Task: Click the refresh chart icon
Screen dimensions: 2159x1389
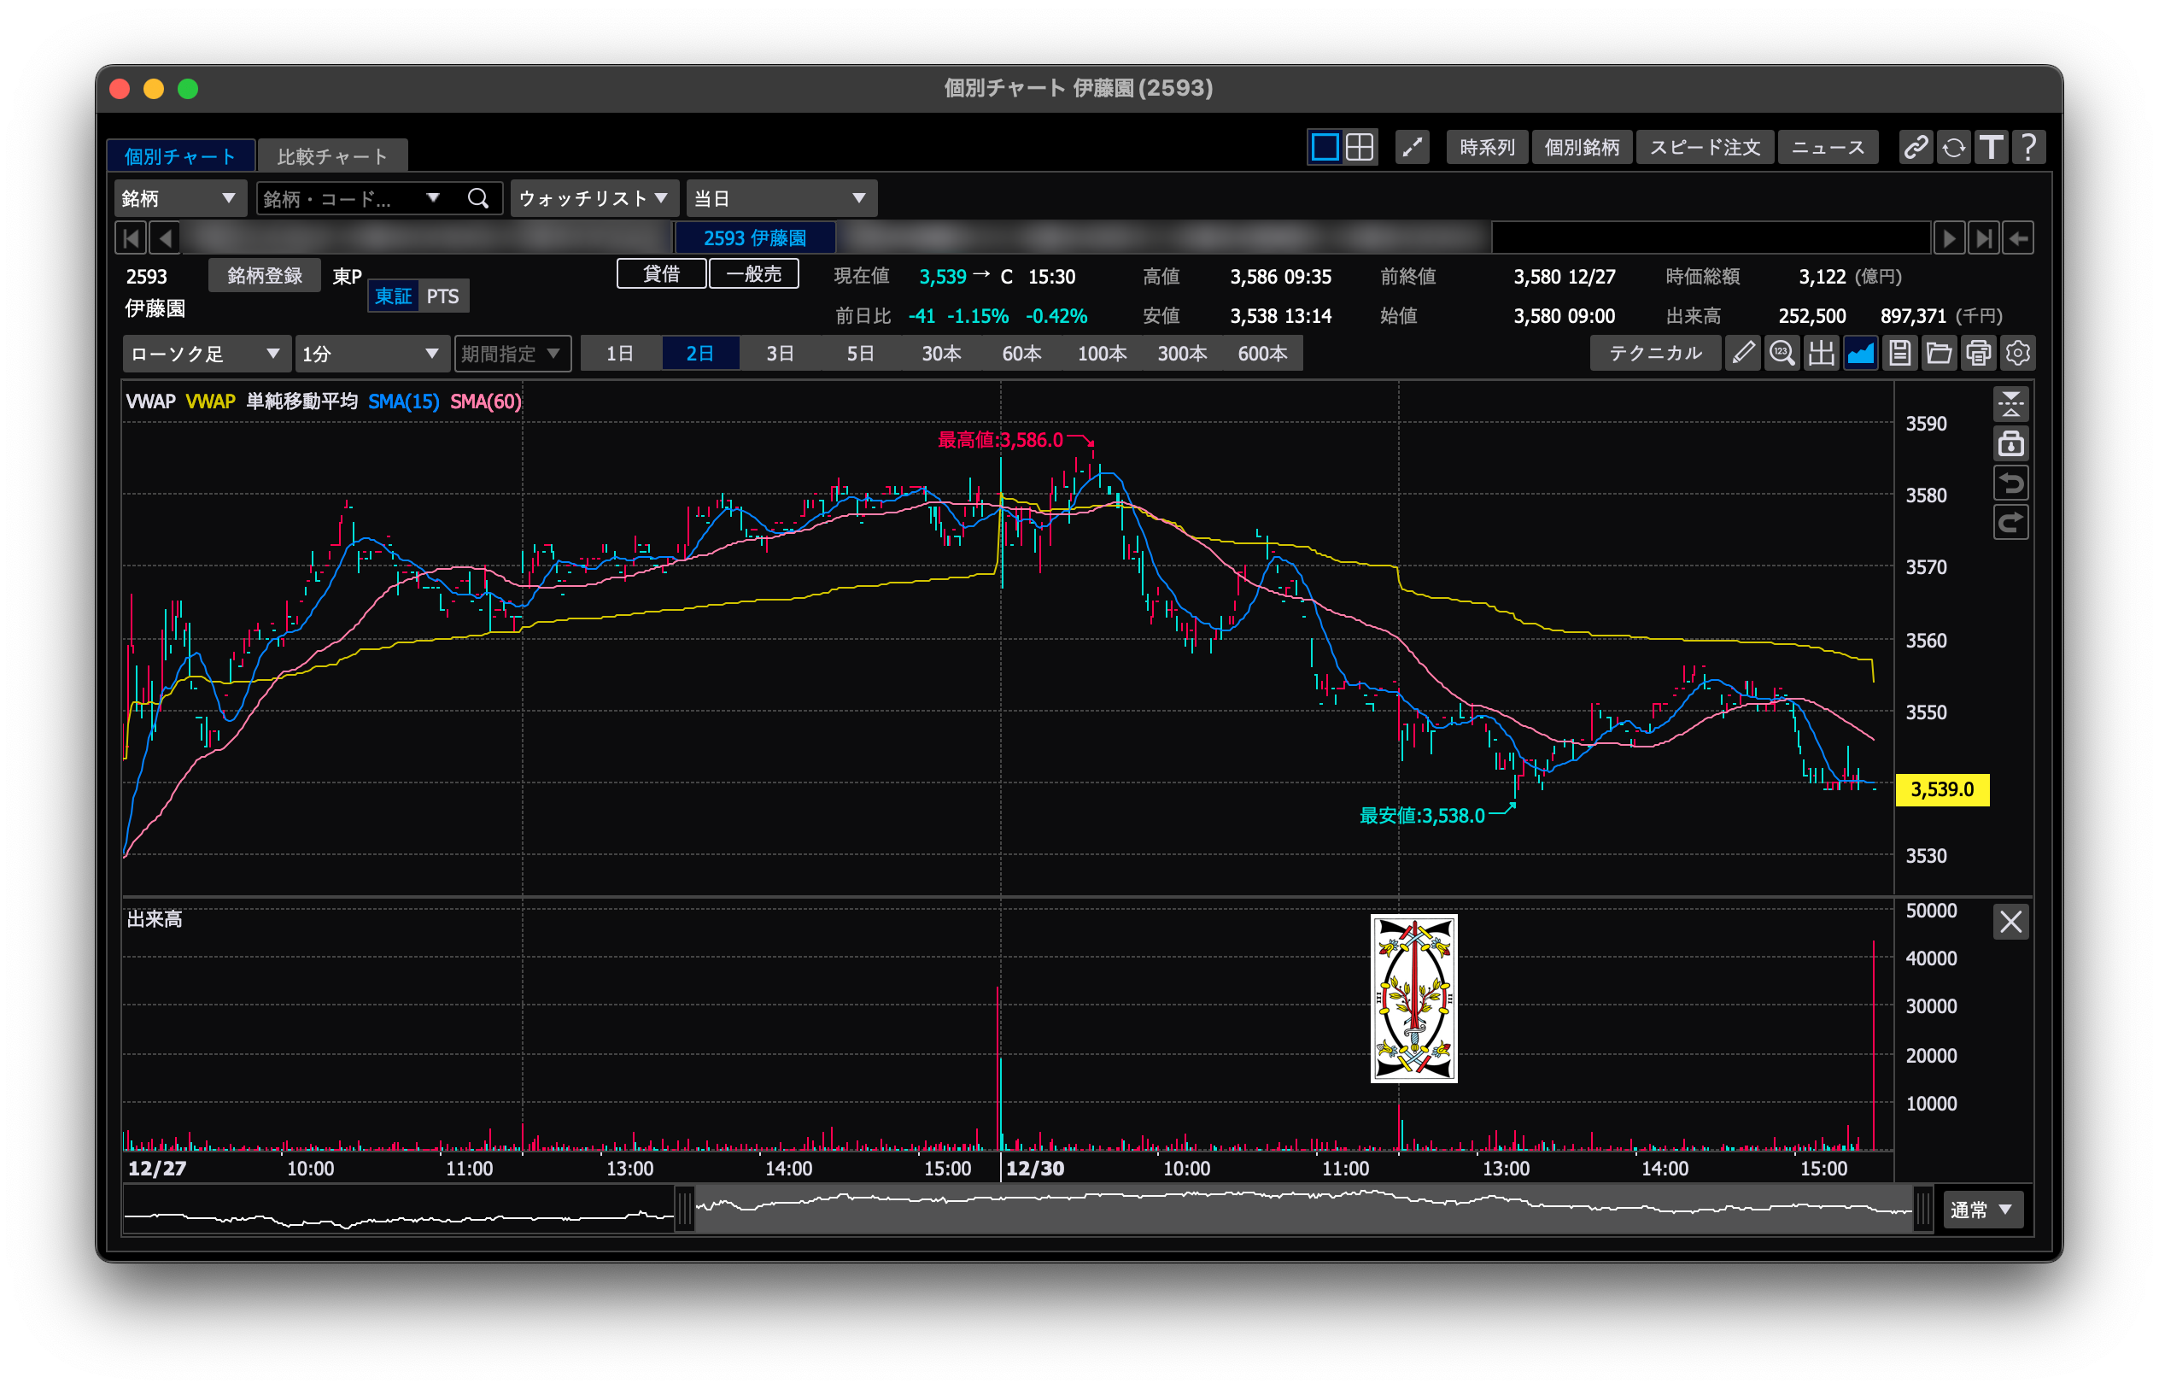Action: (1953, 147)
